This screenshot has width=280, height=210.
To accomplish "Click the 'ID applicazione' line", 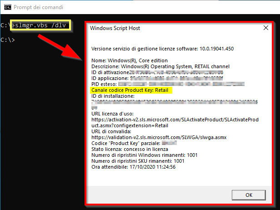I will click(157, 78).
